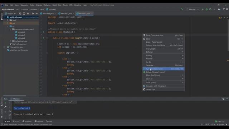Screen dimensions: 229x129
Task: Click the green Debug bug icon in toolbar
Action: tap(207, 9)
